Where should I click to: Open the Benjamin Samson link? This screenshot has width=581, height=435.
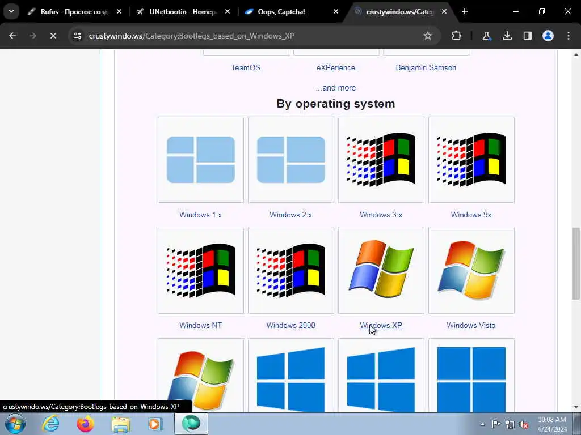426,68
